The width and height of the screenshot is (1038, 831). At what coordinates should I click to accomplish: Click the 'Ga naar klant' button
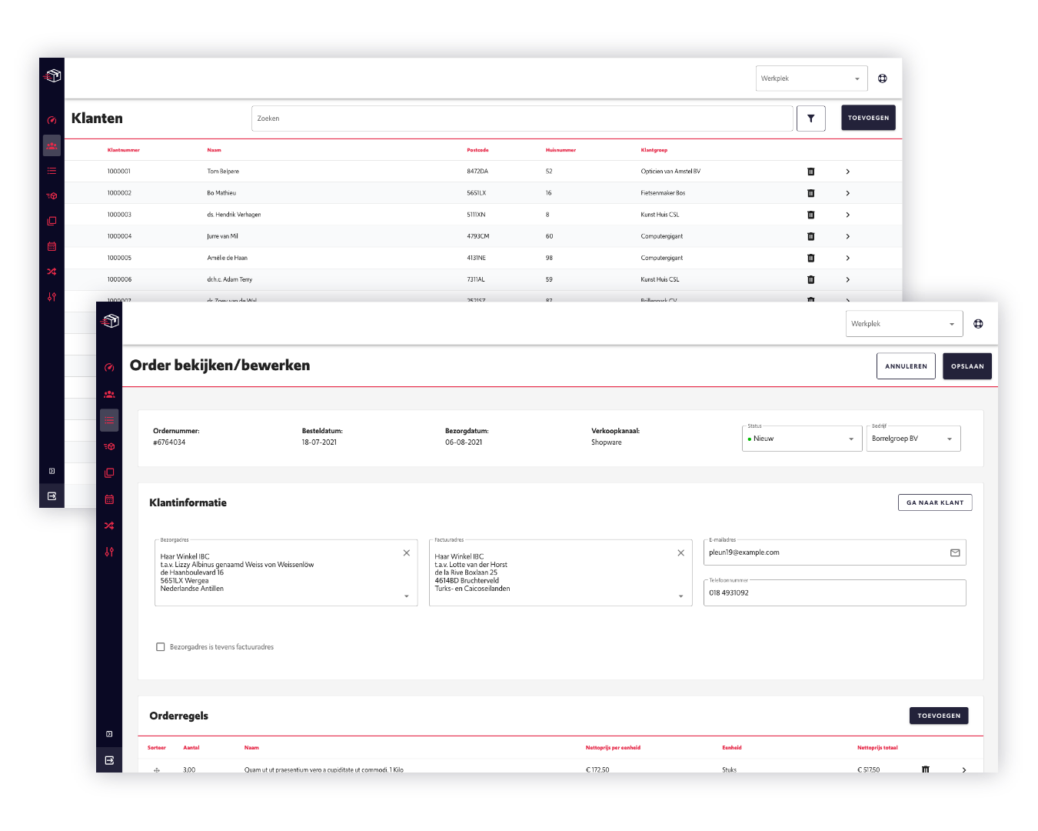(x=934, y=502)
